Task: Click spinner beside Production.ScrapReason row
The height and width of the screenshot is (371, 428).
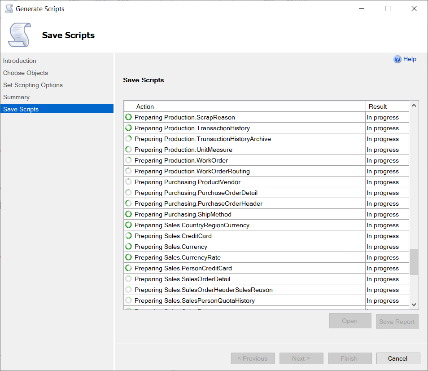Action: [128, 117]
